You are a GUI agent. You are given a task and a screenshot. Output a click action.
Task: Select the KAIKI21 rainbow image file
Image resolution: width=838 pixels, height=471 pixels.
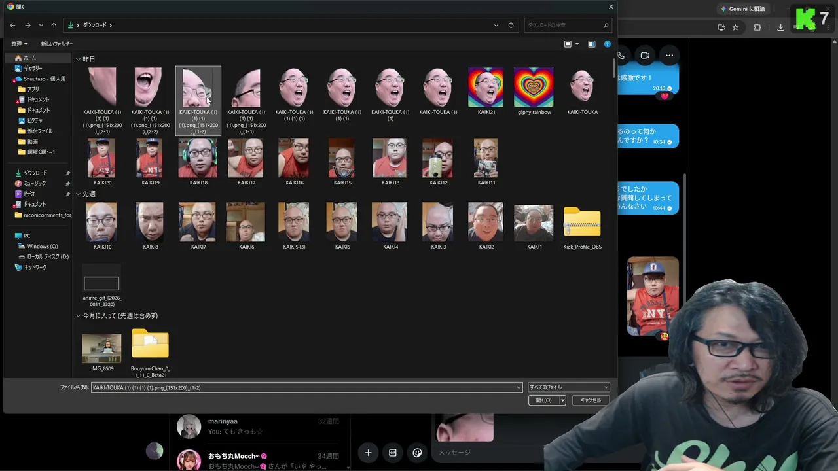coord(486,92)
